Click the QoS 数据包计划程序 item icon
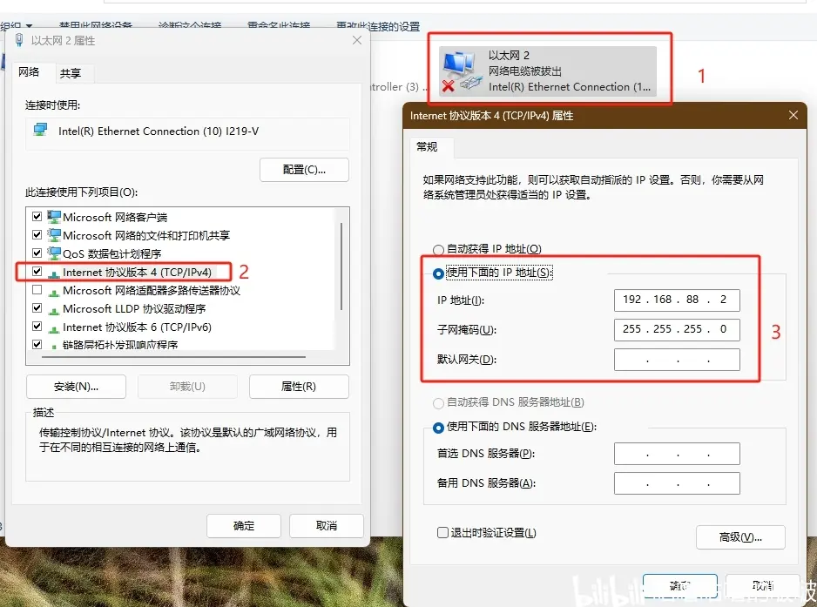Viewport: 817px width, 607px height. coord(54,253)
